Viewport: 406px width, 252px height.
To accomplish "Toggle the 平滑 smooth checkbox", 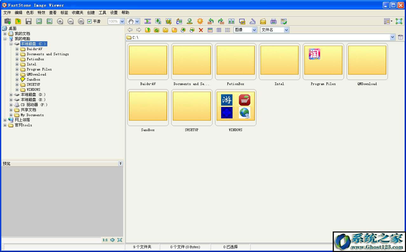I will click(90, 21).
